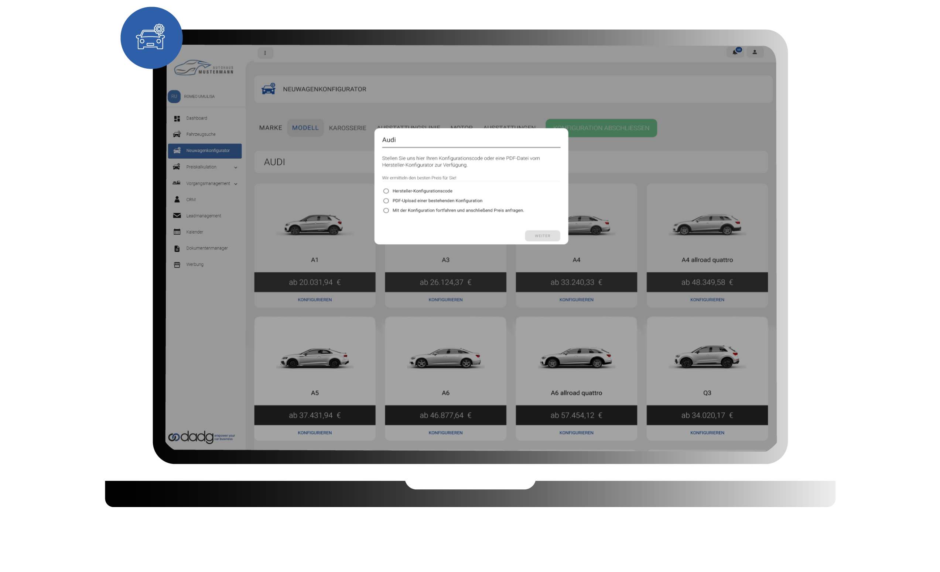
Task: Open the user account icon
Action: 755,52
